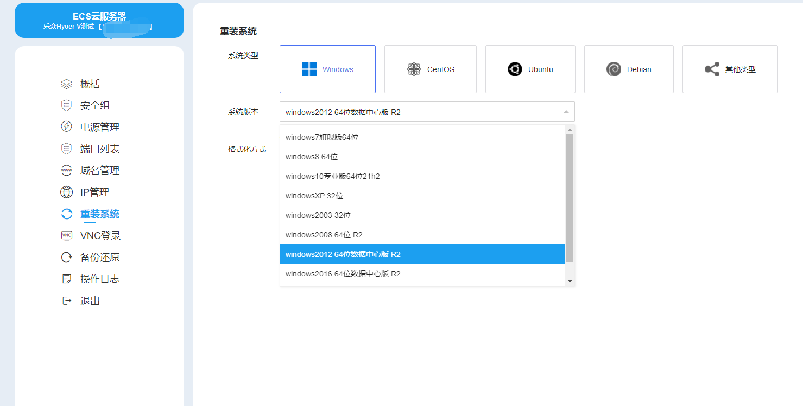Open the 概括 menu item

(x=90, y=84)
